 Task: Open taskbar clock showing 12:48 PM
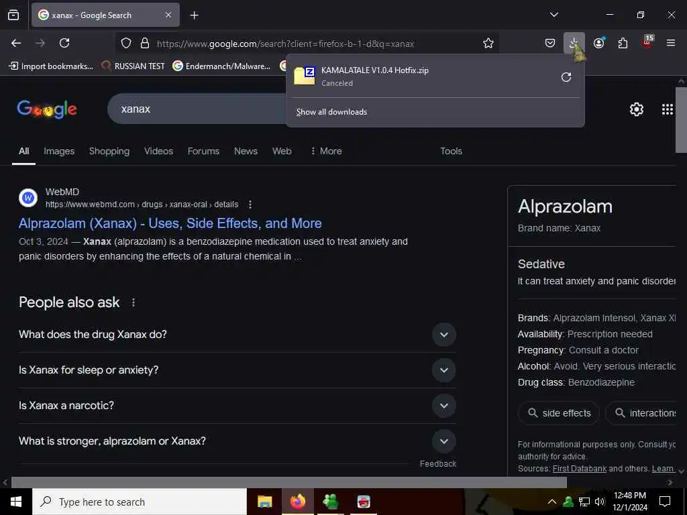629,502
